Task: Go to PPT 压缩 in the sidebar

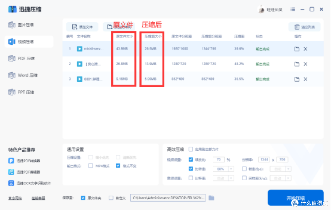Action: point(21,92)
